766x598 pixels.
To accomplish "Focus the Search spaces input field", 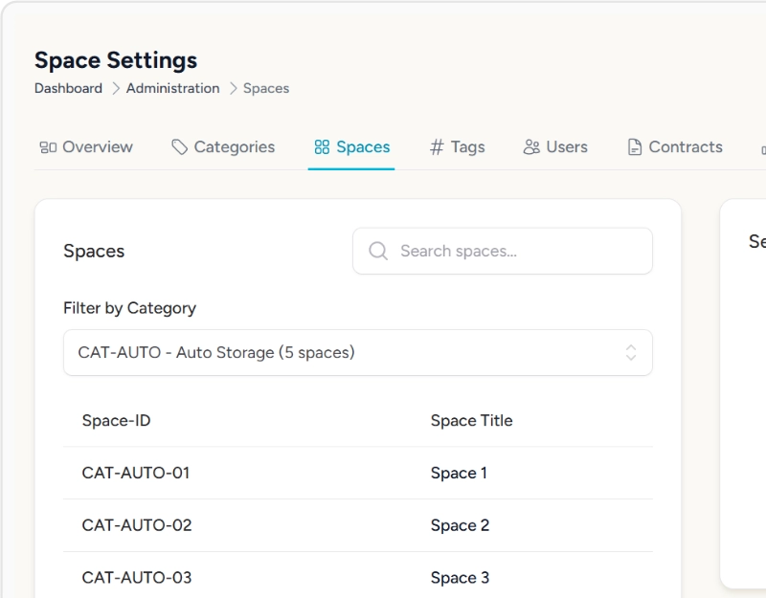I will (517, 251).
